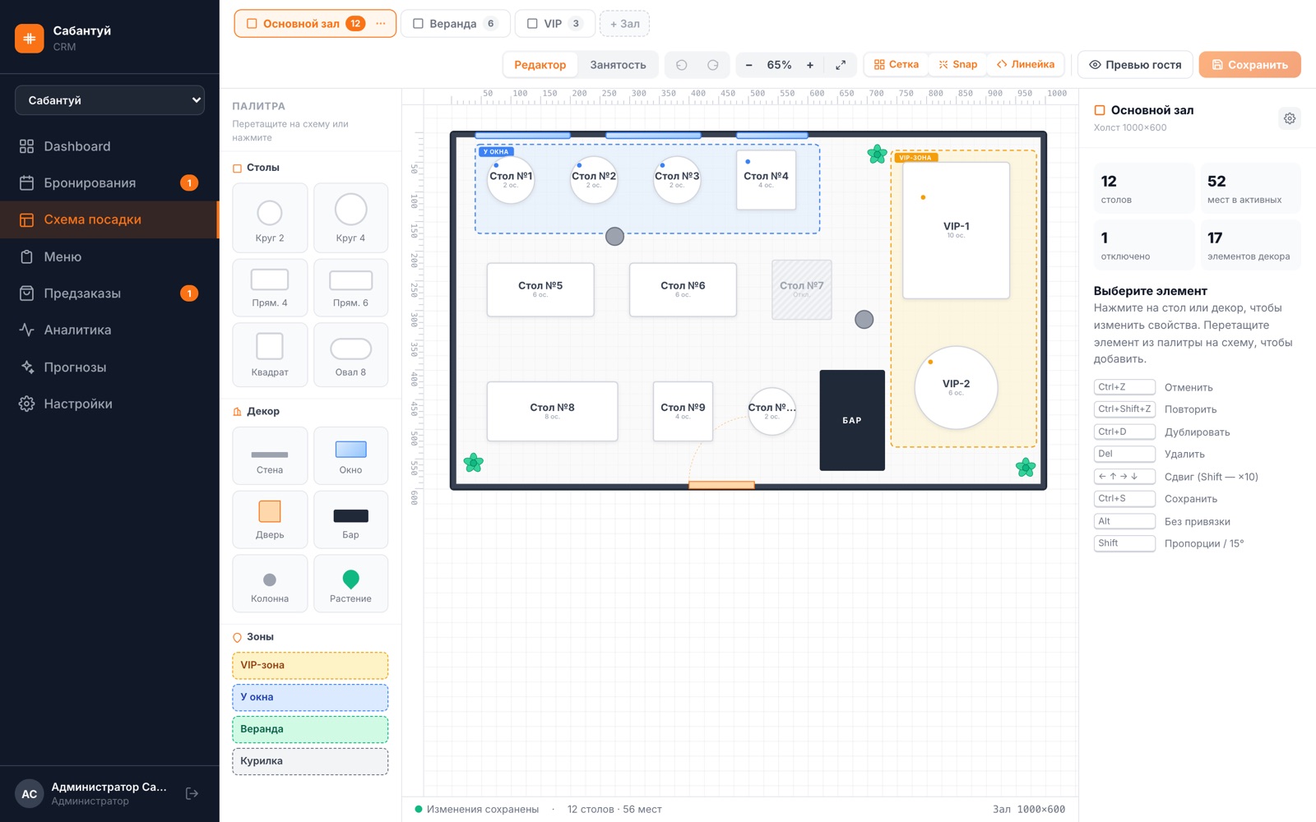Click the fit-to-screen expand icon
The height and width of the screenshot is (822, 1316).
coord(841,65)
